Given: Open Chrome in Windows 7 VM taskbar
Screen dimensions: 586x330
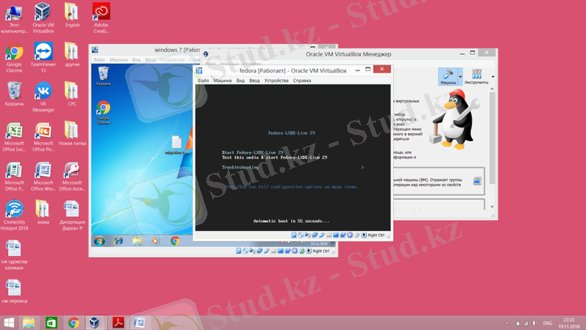Looking at the screenshot, I should pyautogui.click(x=174, y=241).
